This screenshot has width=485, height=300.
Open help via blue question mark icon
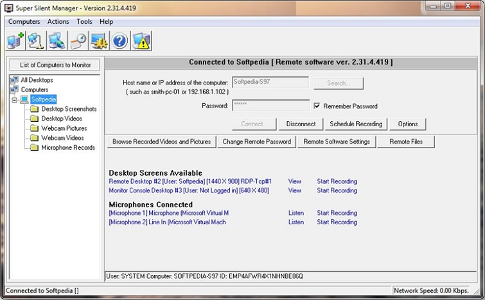coord(120,41)
